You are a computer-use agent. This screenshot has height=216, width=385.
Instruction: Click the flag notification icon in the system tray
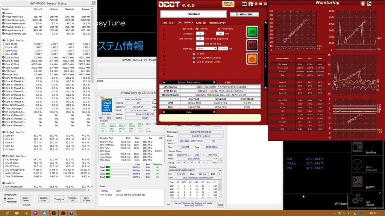[x=340, y=213]
